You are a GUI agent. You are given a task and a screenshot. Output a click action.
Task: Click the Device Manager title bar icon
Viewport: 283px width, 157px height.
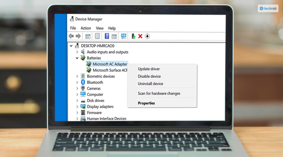(72, 19)
